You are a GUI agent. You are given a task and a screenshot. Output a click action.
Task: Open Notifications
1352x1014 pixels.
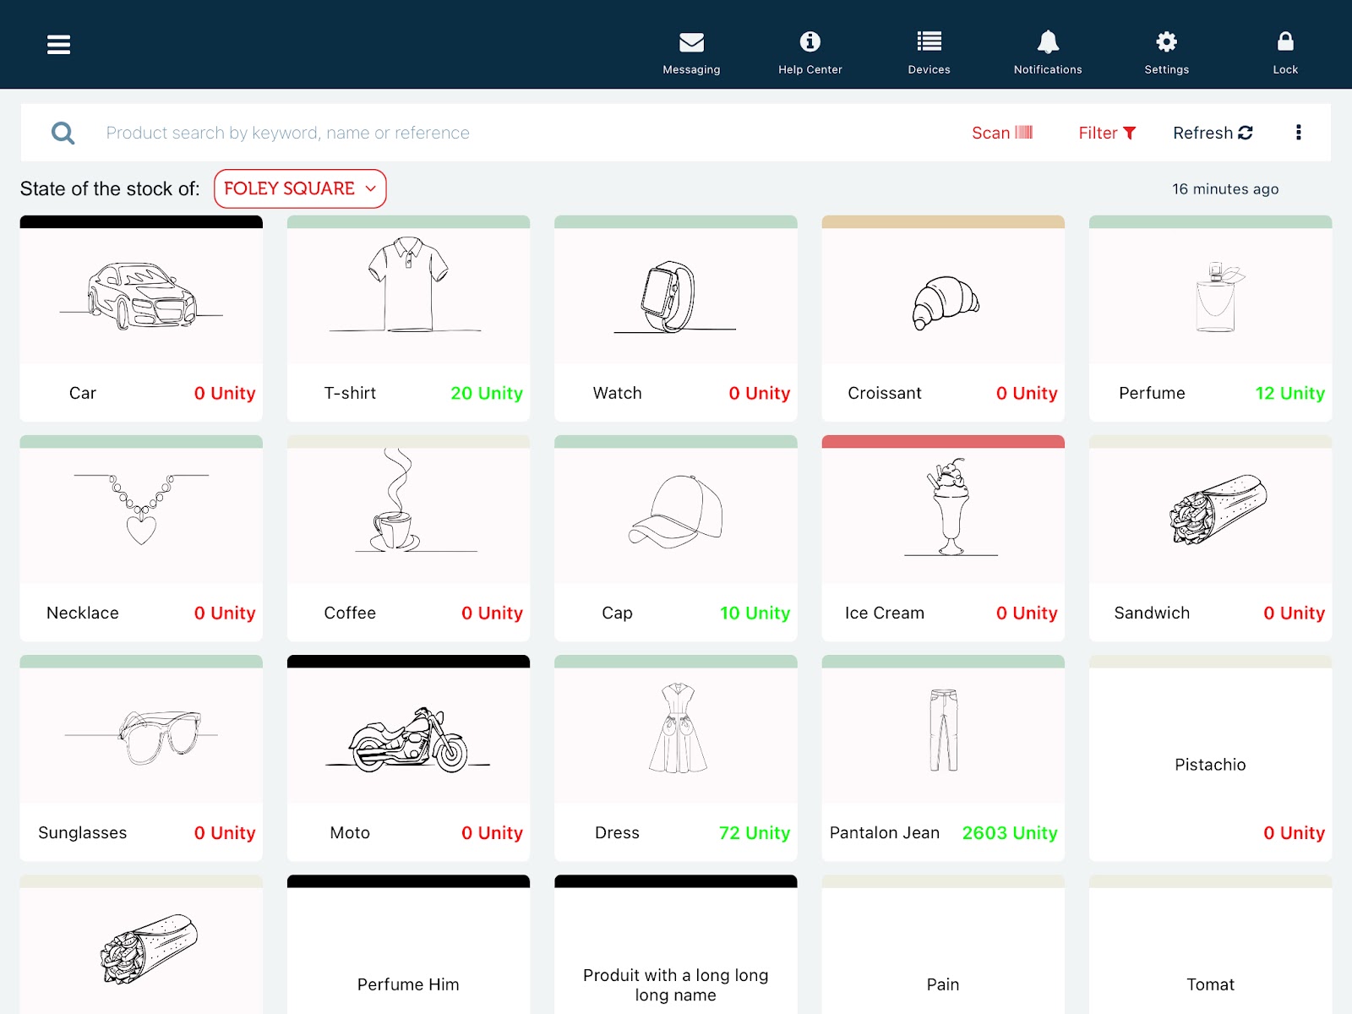(x=1048, y=52)
